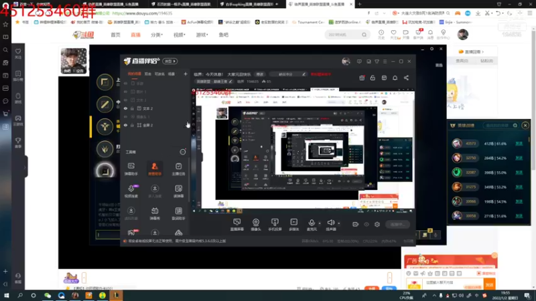
Task: Add 手机投屏 phone casting source
Action: tap(275, 225)
